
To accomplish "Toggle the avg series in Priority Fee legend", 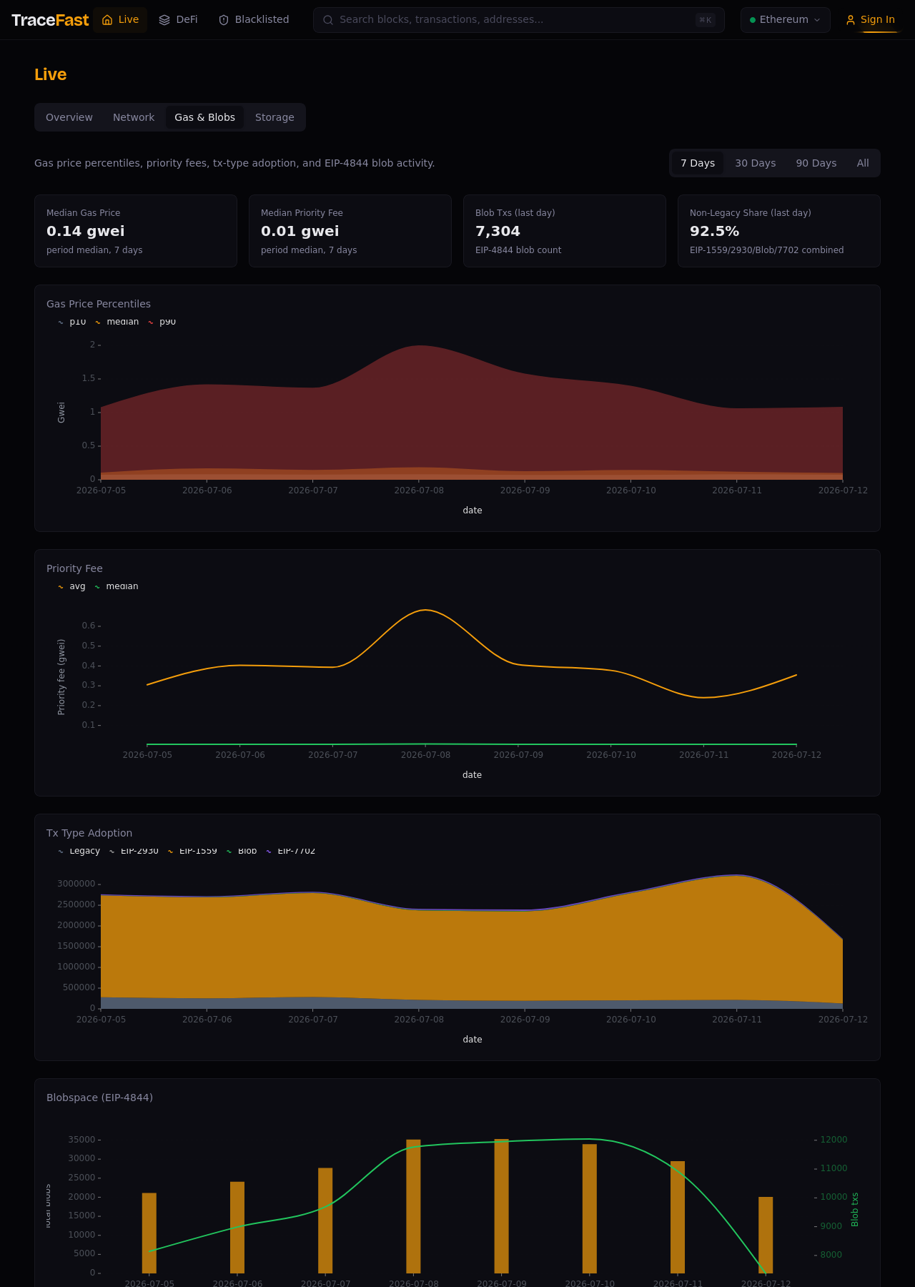I will click(71, 586).
